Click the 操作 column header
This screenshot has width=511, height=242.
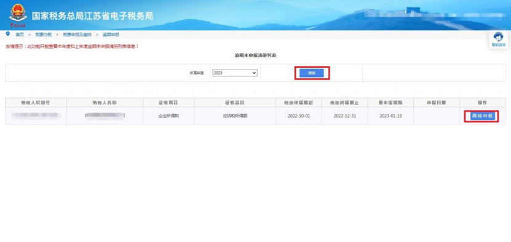482,103
